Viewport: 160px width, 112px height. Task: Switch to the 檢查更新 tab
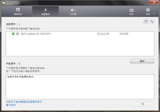45,11
